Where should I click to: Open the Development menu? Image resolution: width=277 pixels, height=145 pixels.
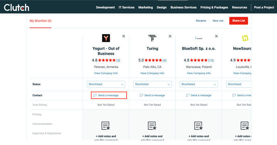click(105, 7)
